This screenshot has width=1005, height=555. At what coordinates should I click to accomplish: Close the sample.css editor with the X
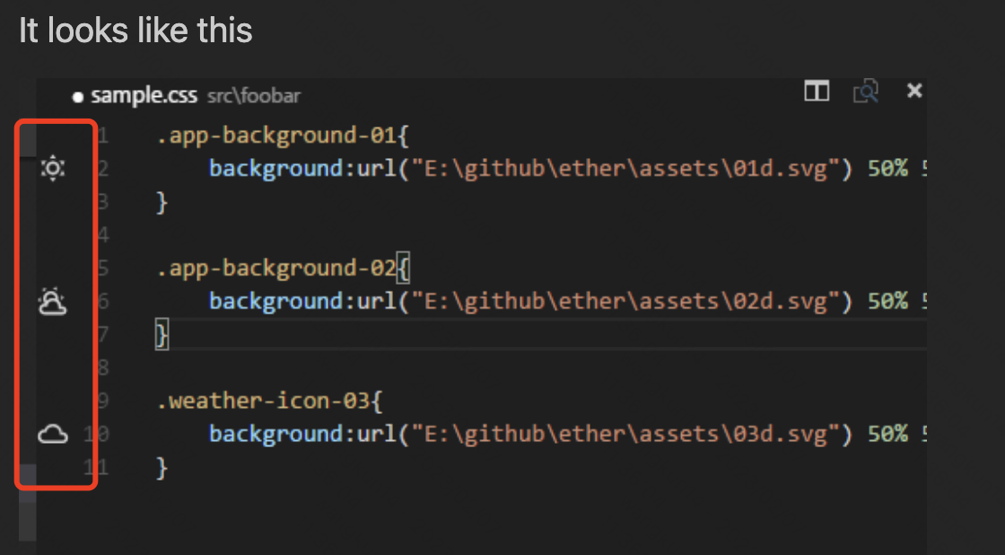click(x=914, y=91)
